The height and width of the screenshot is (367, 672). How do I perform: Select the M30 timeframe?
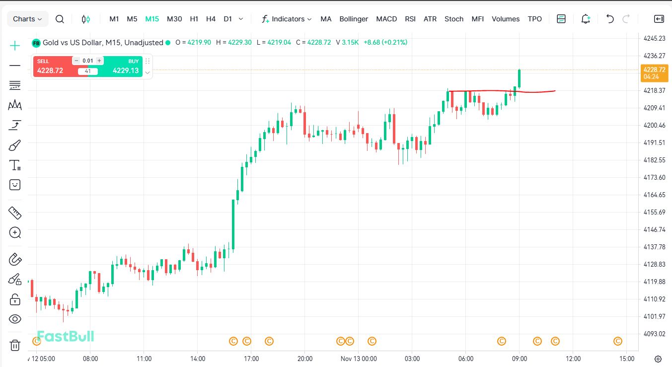click(x=174, y=19)
